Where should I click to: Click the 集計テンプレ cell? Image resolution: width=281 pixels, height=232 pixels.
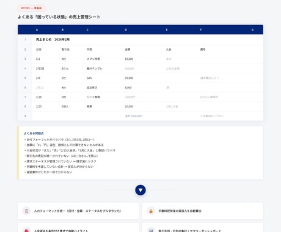click(x=95, y=68)
